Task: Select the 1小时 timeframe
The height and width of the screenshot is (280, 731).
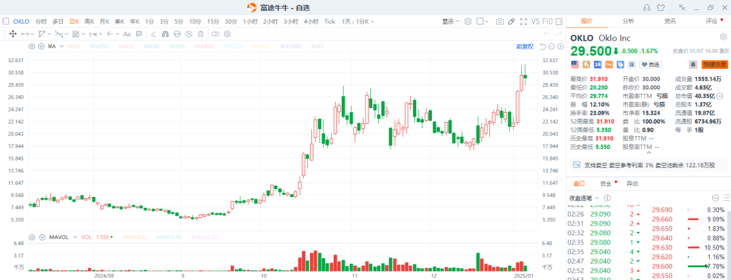Action: pos(249,22)
